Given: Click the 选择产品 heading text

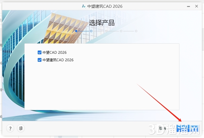Looking at the screenshot, I should 102,23.
